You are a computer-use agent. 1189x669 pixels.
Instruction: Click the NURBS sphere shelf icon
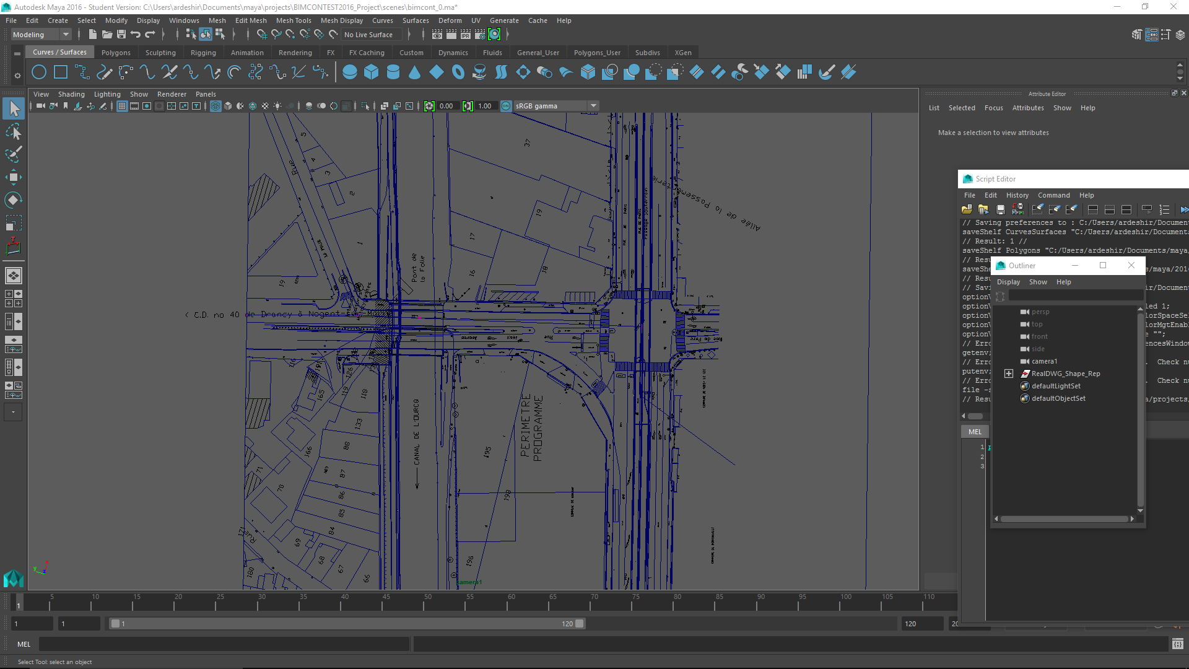(x=349, y=72)
